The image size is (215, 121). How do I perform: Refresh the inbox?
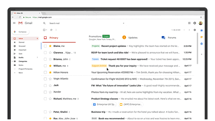pos(51,30)
